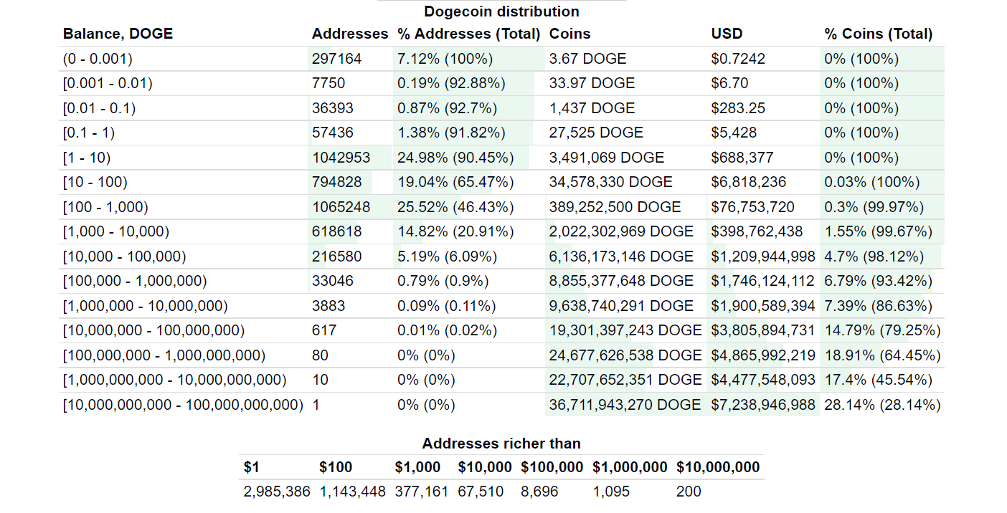Click the 'Dogecoin distribution' table title
The height and width of the screenshot is (513, 1007).
coord(501,11)
